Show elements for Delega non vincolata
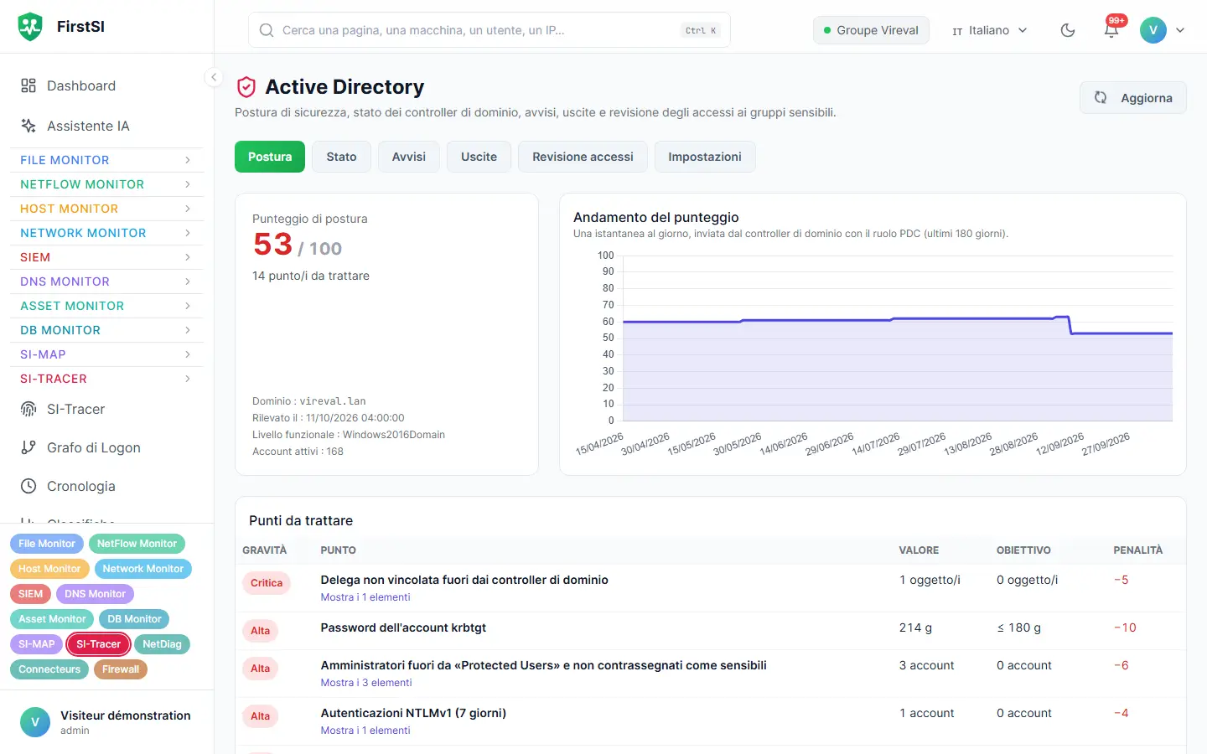The width and height of the screenshot is (1207, 754). coord(365,597)
